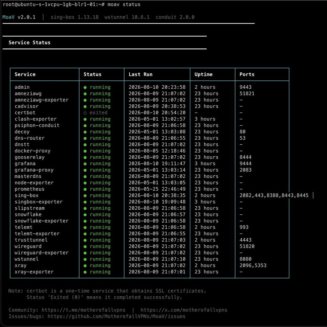This screenshot has width=327, height=327.
Task: Click the 'trusttunnel' service name
Action: pyautogui.click(x=31, y=240)
